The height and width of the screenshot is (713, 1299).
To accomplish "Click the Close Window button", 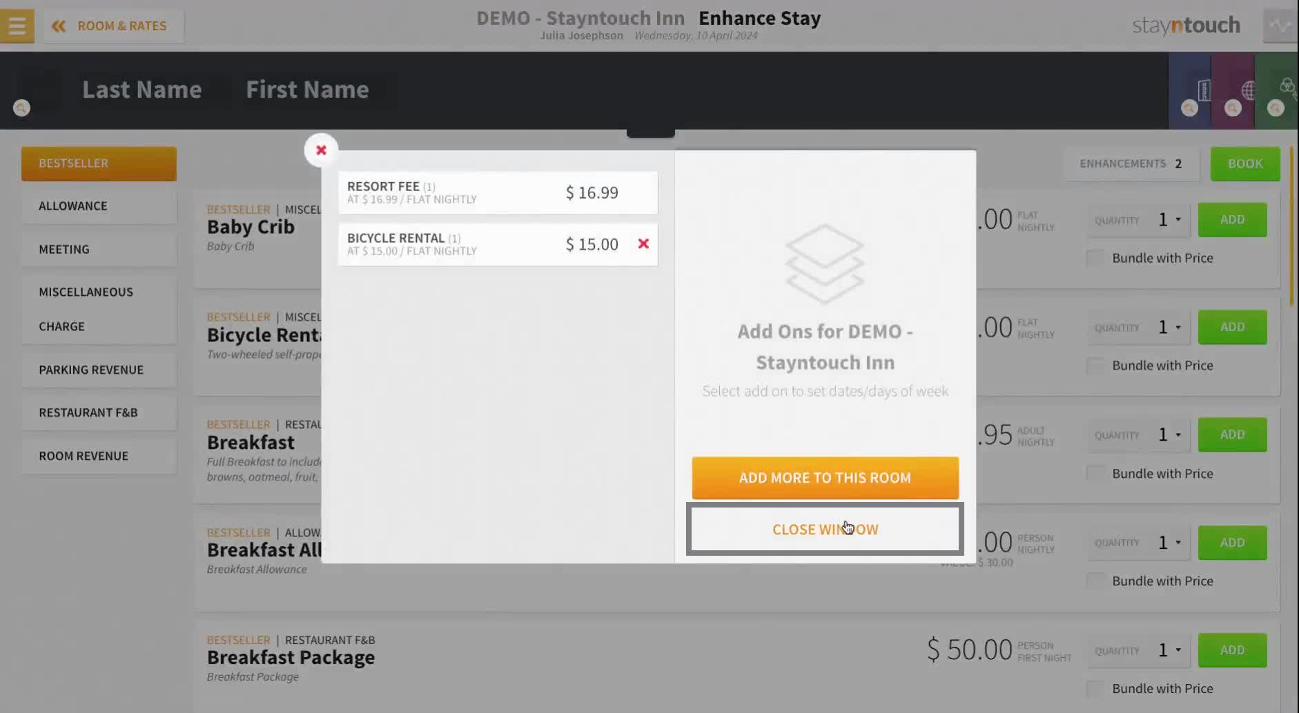I will 825,529.
